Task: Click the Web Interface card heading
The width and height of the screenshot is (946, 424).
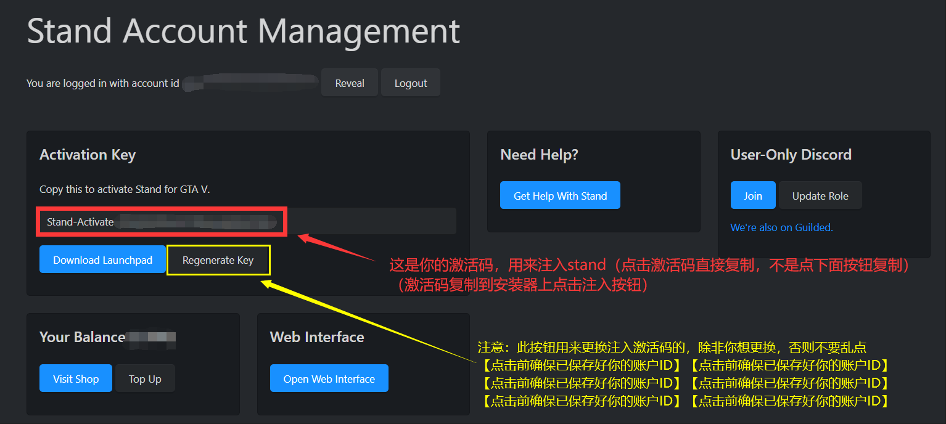Action: (x=317, y=337)
